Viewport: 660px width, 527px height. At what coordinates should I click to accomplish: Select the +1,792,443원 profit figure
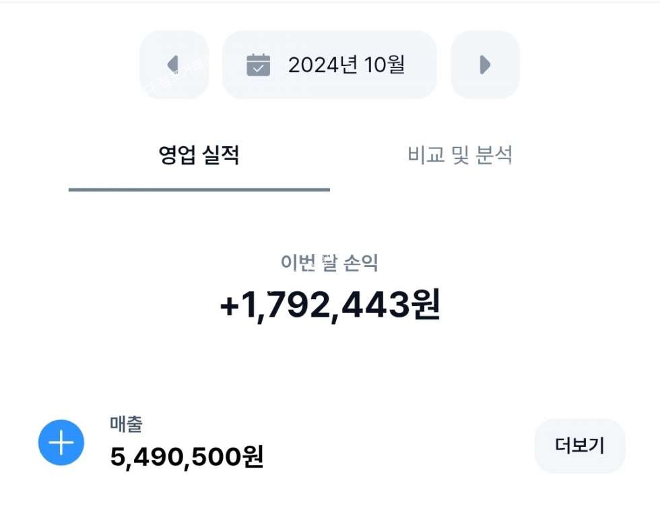[329, 306]
